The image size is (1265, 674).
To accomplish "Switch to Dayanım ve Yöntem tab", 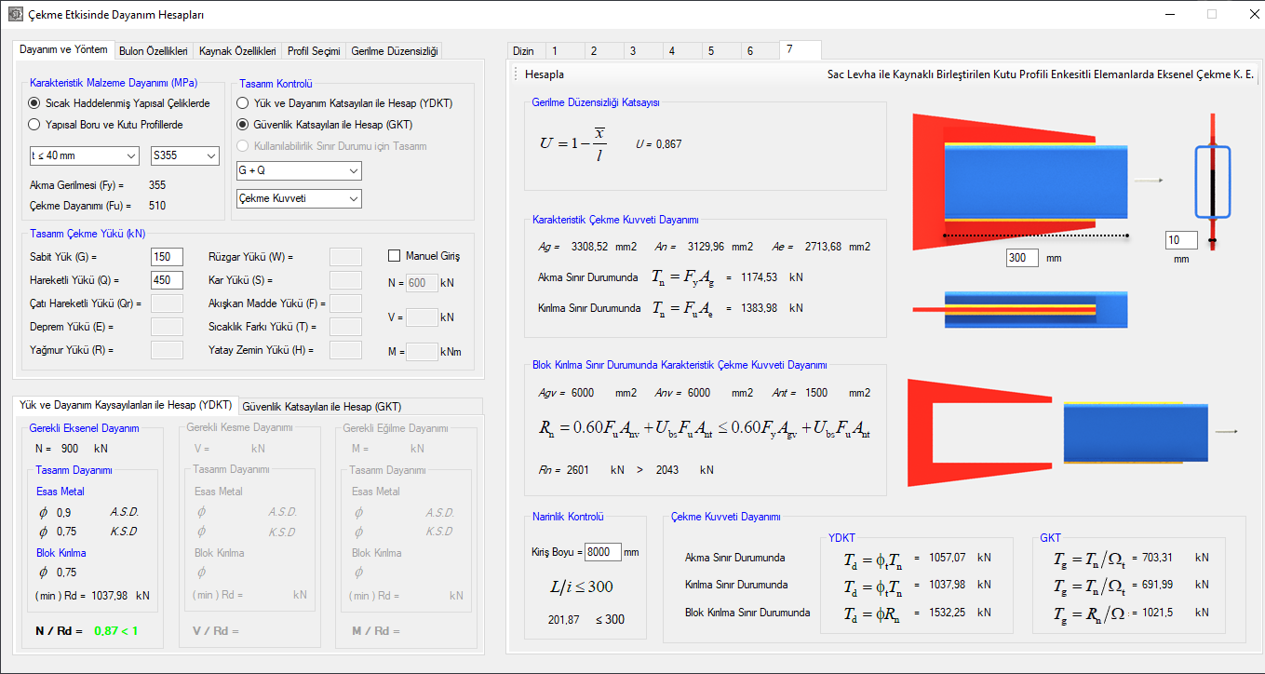I will [x=64, y=49].
